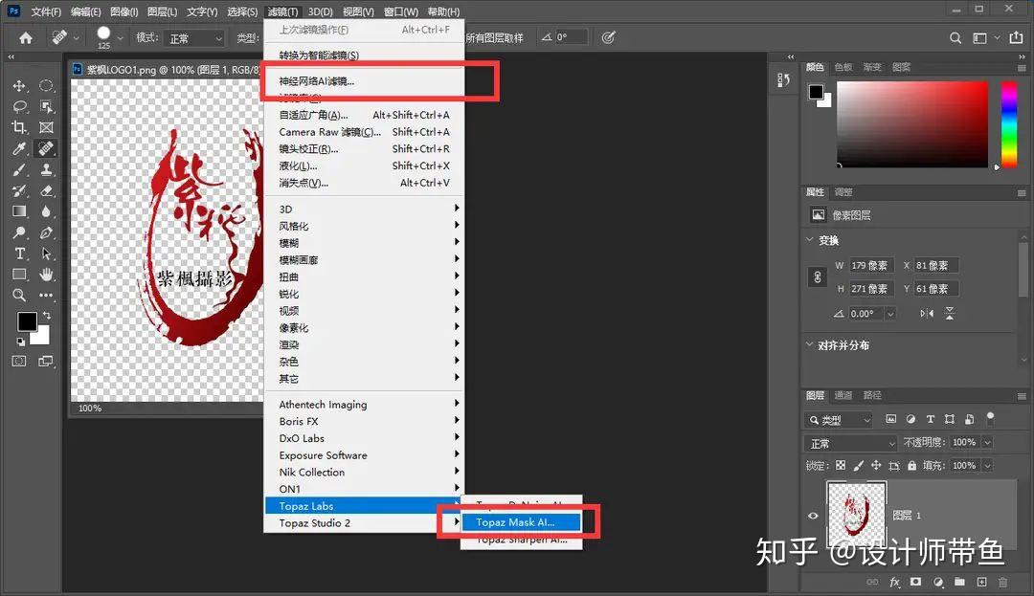Select the Lasso tool
This screenshot has height=596, width=1034.
coord(19,107)
